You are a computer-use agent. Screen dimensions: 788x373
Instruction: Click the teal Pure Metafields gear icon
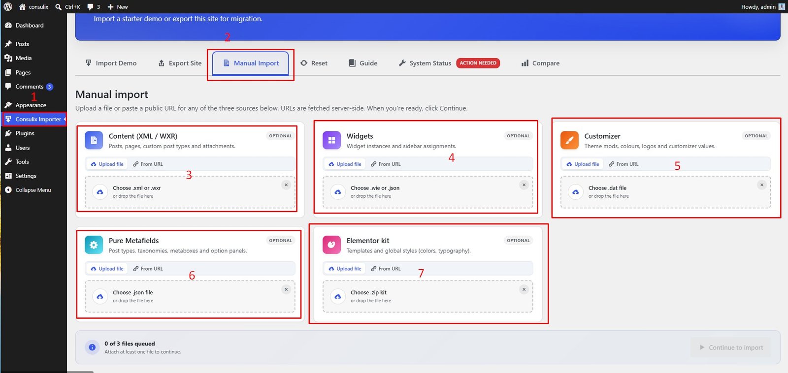tap(94, 245)
